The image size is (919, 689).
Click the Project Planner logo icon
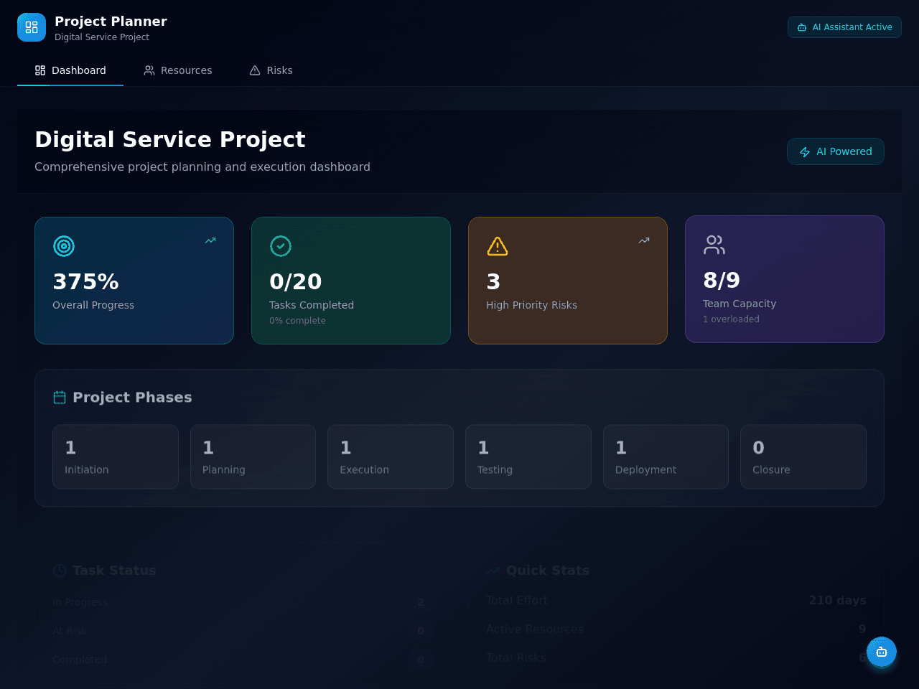[32, 27]
